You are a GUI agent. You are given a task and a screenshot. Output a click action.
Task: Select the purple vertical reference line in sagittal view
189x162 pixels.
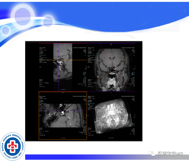click(59, 67)
